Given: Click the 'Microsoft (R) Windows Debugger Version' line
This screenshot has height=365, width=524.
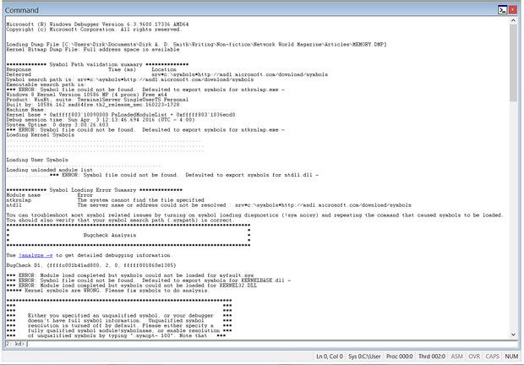Looking at the screenshot, I should 97,24.
